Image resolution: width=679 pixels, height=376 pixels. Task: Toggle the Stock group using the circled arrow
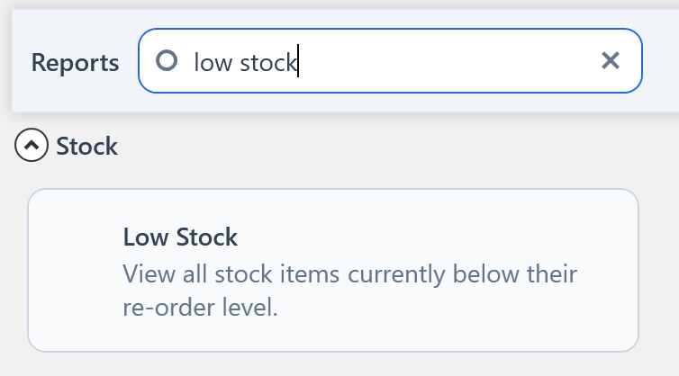click(32, 146)
